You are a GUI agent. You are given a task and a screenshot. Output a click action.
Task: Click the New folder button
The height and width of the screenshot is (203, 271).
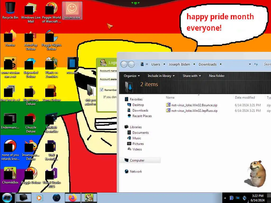(217, 76)
